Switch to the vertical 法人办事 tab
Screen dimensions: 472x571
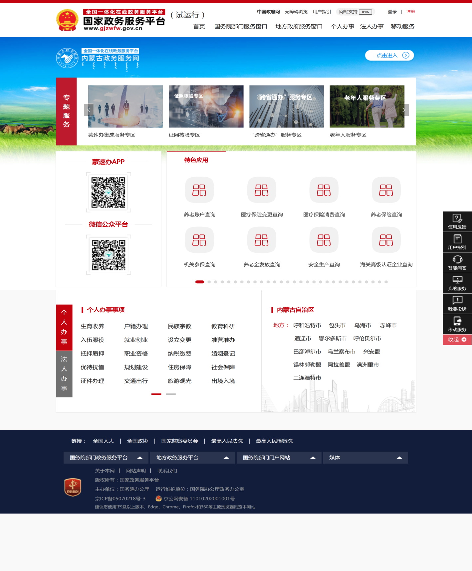[64, 374]
